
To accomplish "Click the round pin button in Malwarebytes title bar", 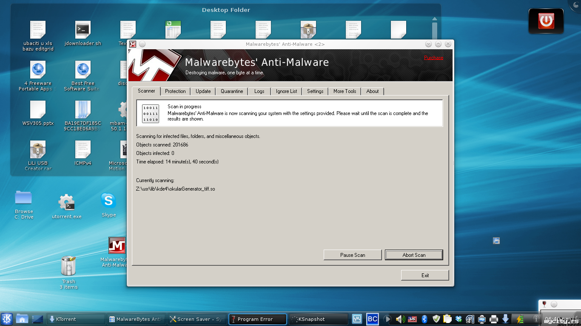I will point(142,44).
